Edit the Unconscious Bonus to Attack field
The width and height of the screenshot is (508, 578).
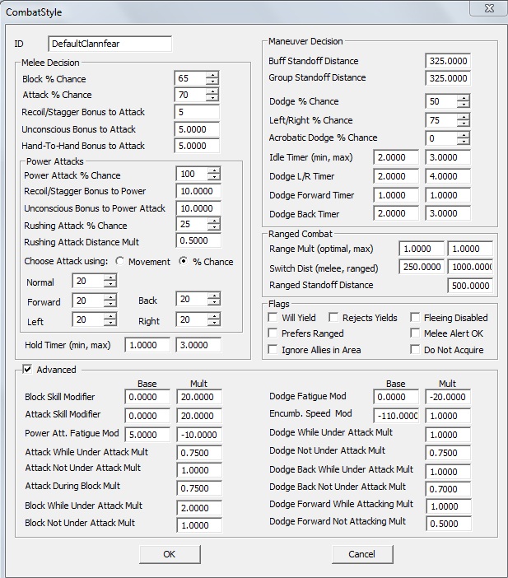[197, 129]
